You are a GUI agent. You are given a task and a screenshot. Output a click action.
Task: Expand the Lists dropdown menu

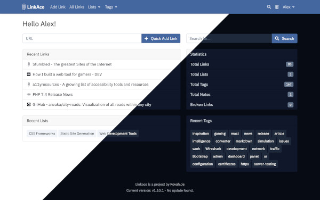[94, 7]
